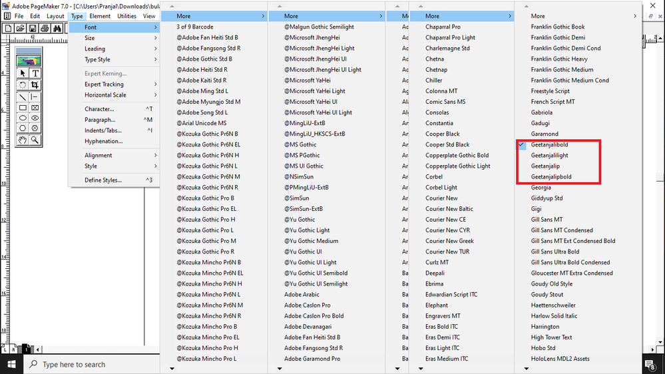The width and height of the screenshot is (665, 374).
Task: Select the Pointer tool in toolbox
Action: coord(23,73)
